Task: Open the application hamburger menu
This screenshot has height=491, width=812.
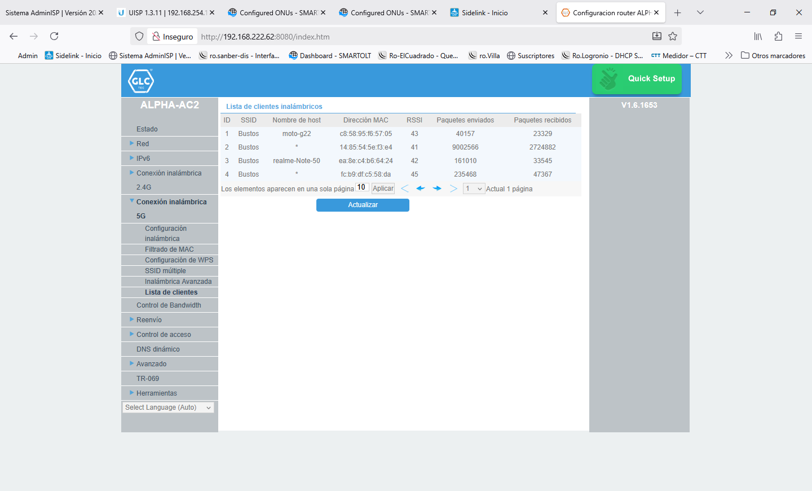Action: click(x=798, y=37)
